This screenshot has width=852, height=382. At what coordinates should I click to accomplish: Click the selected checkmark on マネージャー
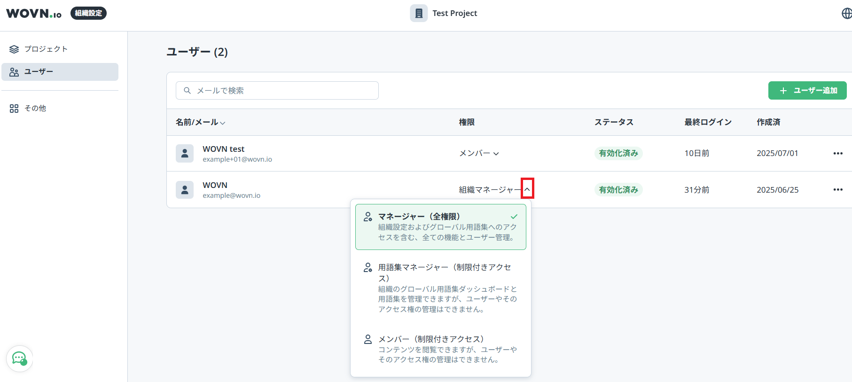click(514, 217)
